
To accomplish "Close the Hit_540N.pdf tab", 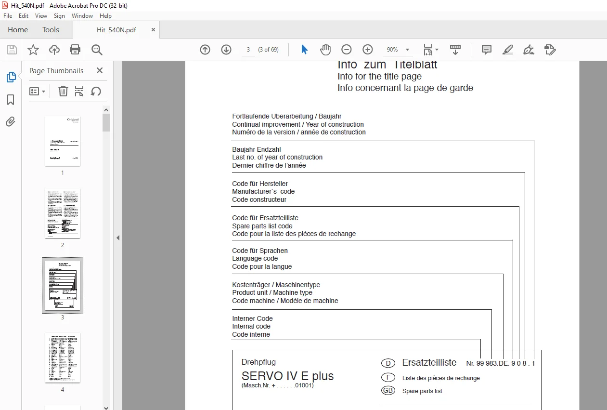I will (x=154, y=29).
